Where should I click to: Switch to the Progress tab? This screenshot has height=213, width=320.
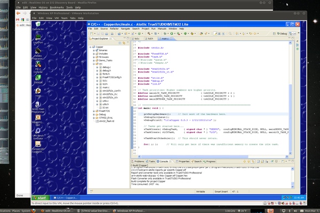(210, 161)
